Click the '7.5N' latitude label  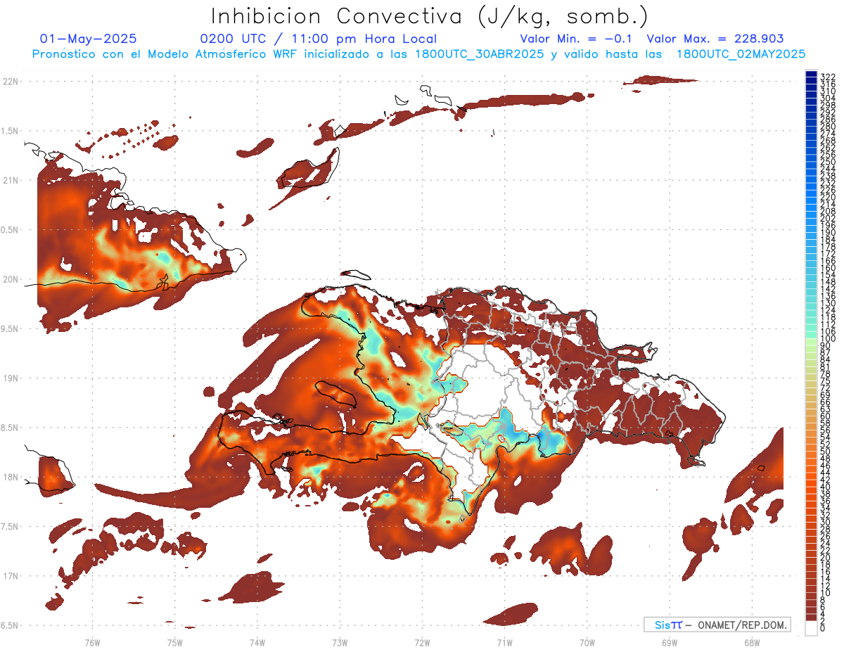(11, 526)
